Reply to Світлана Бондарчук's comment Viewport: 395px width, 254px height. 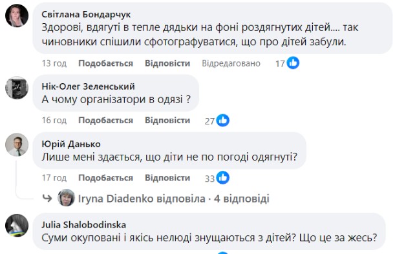pos(167,63)
